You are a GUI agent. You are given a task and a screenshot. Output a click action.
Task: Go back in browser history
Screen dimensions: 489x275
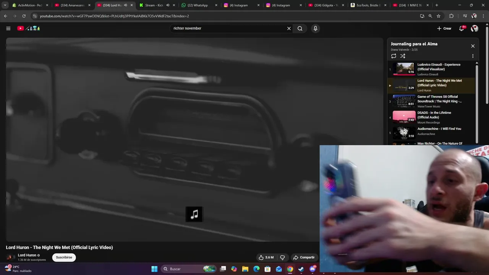point(5,16)
